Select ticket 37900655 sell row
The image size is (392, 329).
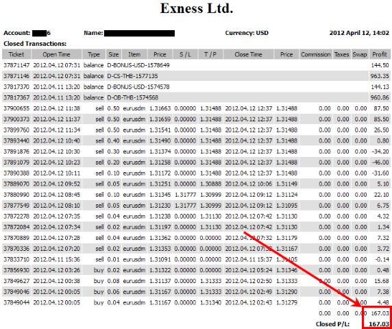click(x=196, y=108)
